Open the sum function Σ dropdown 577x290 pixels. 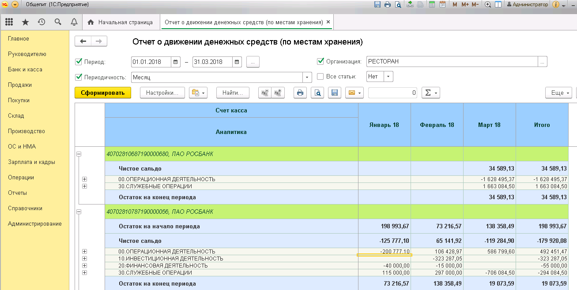(430, 93)
